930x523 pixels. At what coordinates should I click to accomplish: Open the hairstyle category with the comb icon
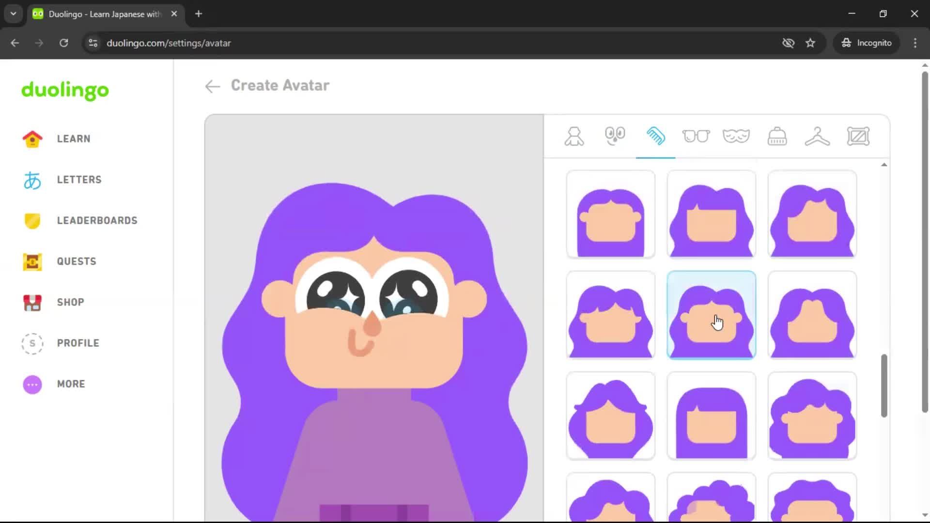coord(655,136)
